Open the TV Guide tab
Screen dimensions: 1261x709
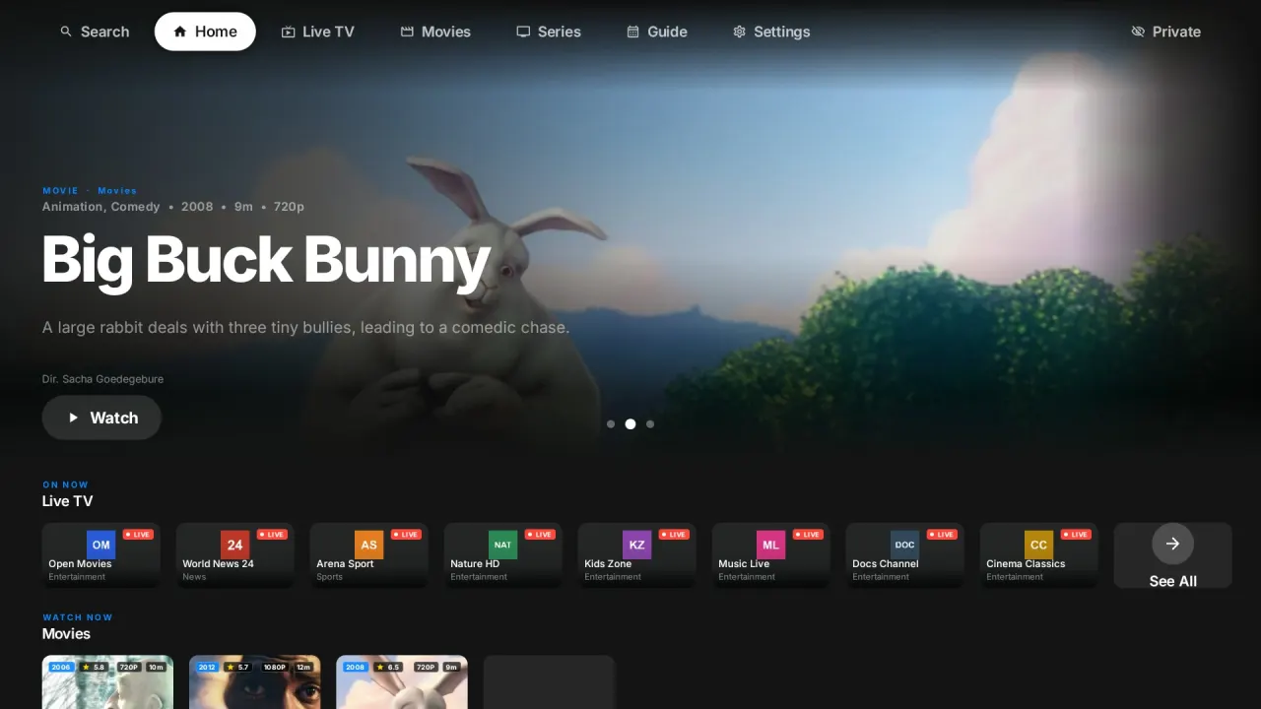click(657, 32)
